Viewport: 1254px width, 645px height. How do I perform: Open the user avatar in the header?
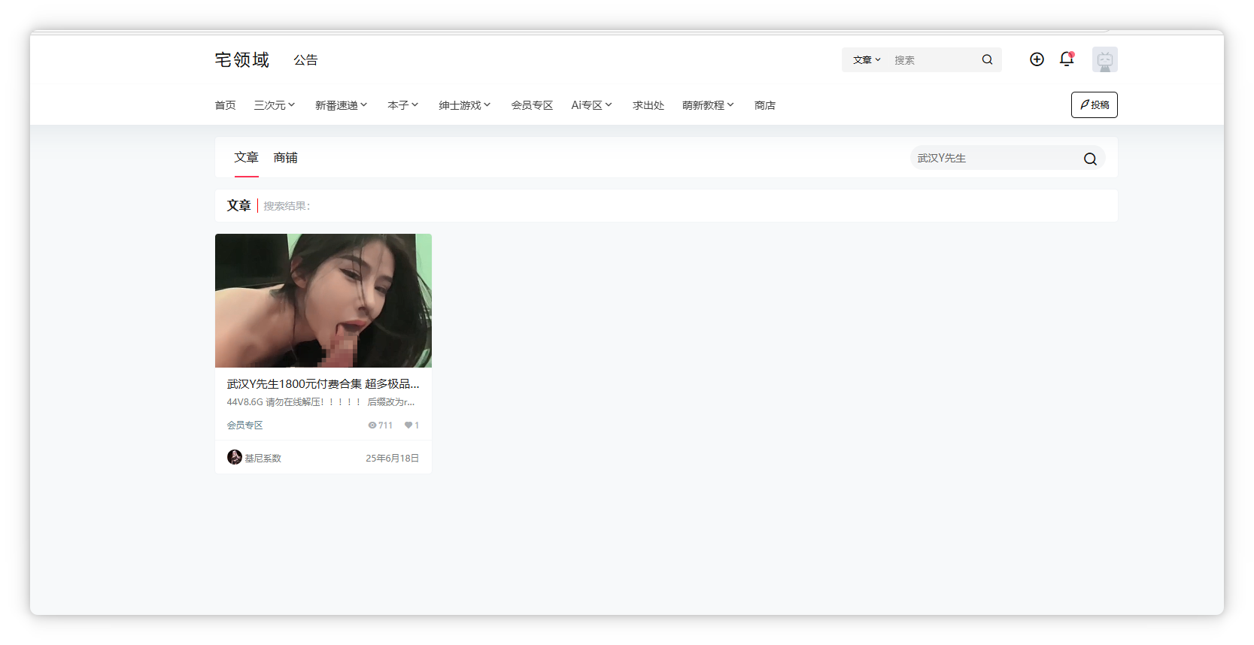1104,59
